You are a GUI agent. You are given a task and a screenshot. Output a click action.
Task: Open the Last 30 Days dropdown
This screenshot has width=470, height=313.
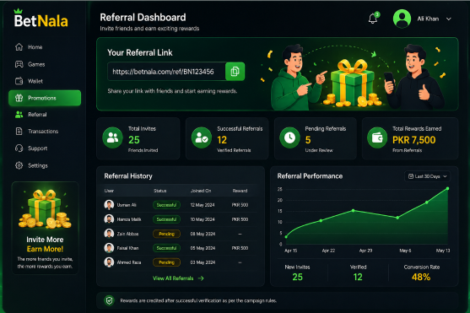(x=427, y=176)
